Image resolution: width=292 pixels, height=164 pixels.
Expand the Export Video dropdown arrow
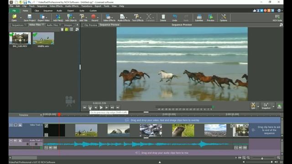47,17
